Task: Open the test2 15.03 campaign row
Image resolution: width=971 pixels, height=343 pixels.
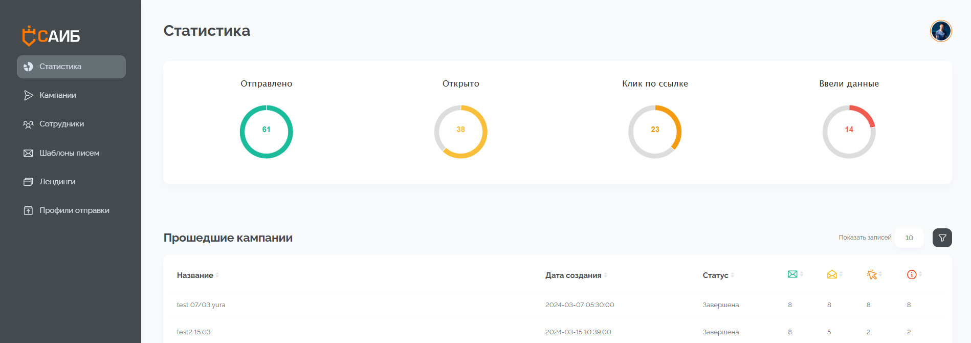Action: tap(194, 332)
